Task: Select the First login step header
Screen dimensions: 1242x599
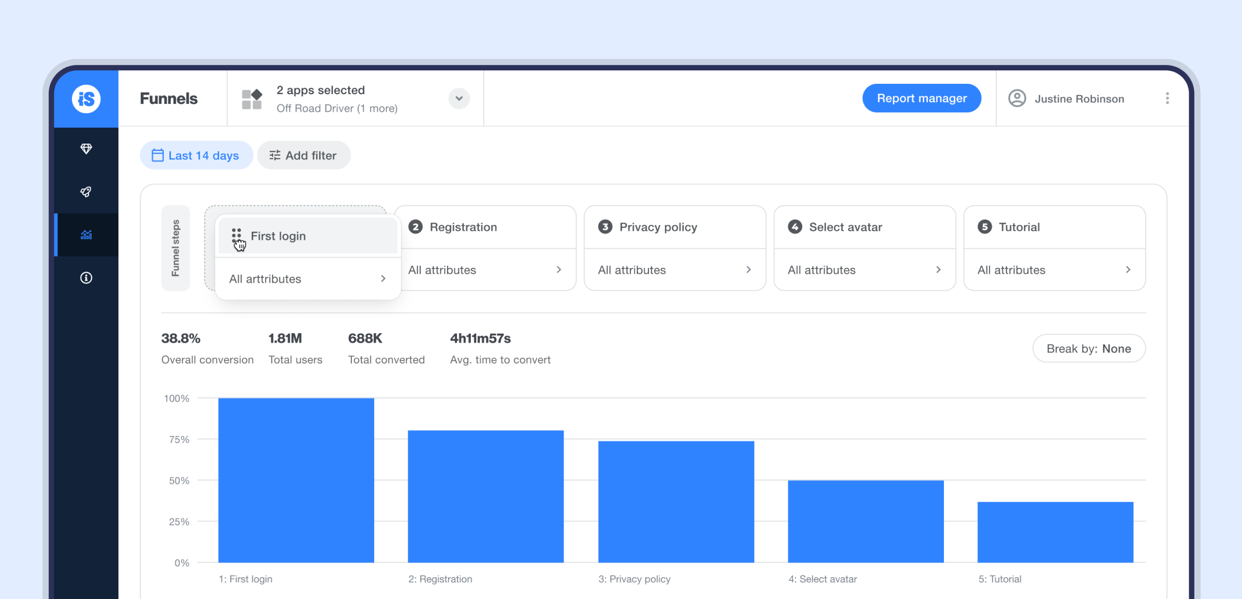Action: click(x=308, y=236)
